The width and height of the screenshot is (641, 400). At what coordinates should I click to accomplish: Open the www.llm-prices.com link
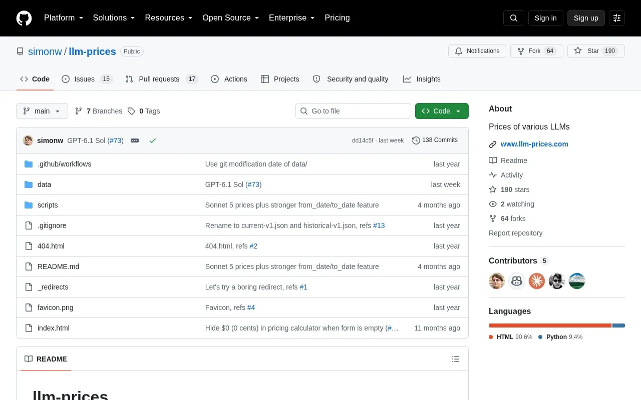[534, 144]
